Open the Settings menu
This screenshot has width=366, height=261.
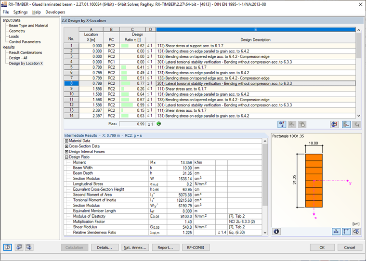click(20, 12)
